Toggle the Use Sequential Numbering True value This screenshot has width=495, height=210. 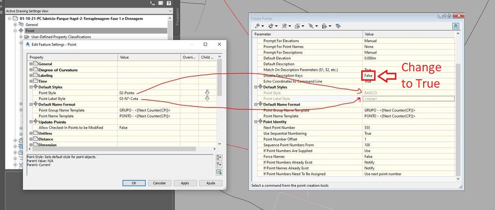click(x=368, y=133)
